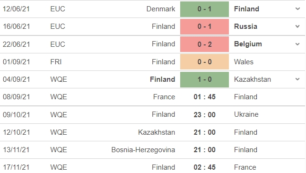This screenshot has height=173, width=306.
Task: Select the FRI competition label
Action: pos(56,62)
